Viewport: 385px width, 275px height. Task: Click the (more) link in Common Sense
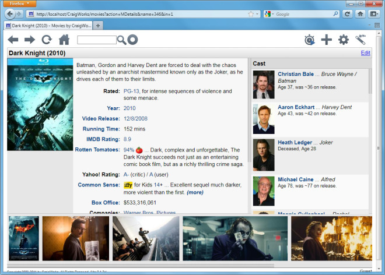pos(195,192)
